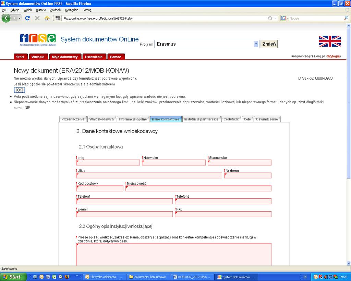
Task: Select the Dane kontaktowe form tab
Action: tap(166, 119)
